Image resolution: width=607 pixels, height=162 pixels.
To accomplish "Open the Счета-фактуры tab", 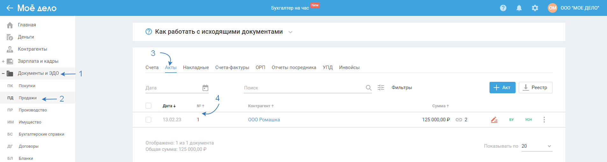I will [232, 67].
